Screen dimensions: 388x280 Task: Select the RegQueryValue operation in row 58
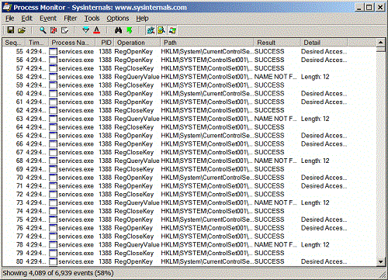point(137,77)
